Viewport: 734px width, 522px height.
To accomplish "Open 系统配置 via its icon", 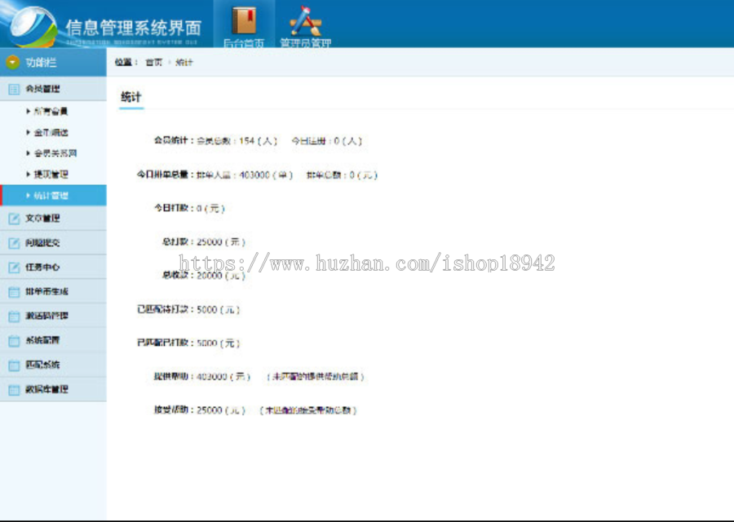I will coord(15,340).
